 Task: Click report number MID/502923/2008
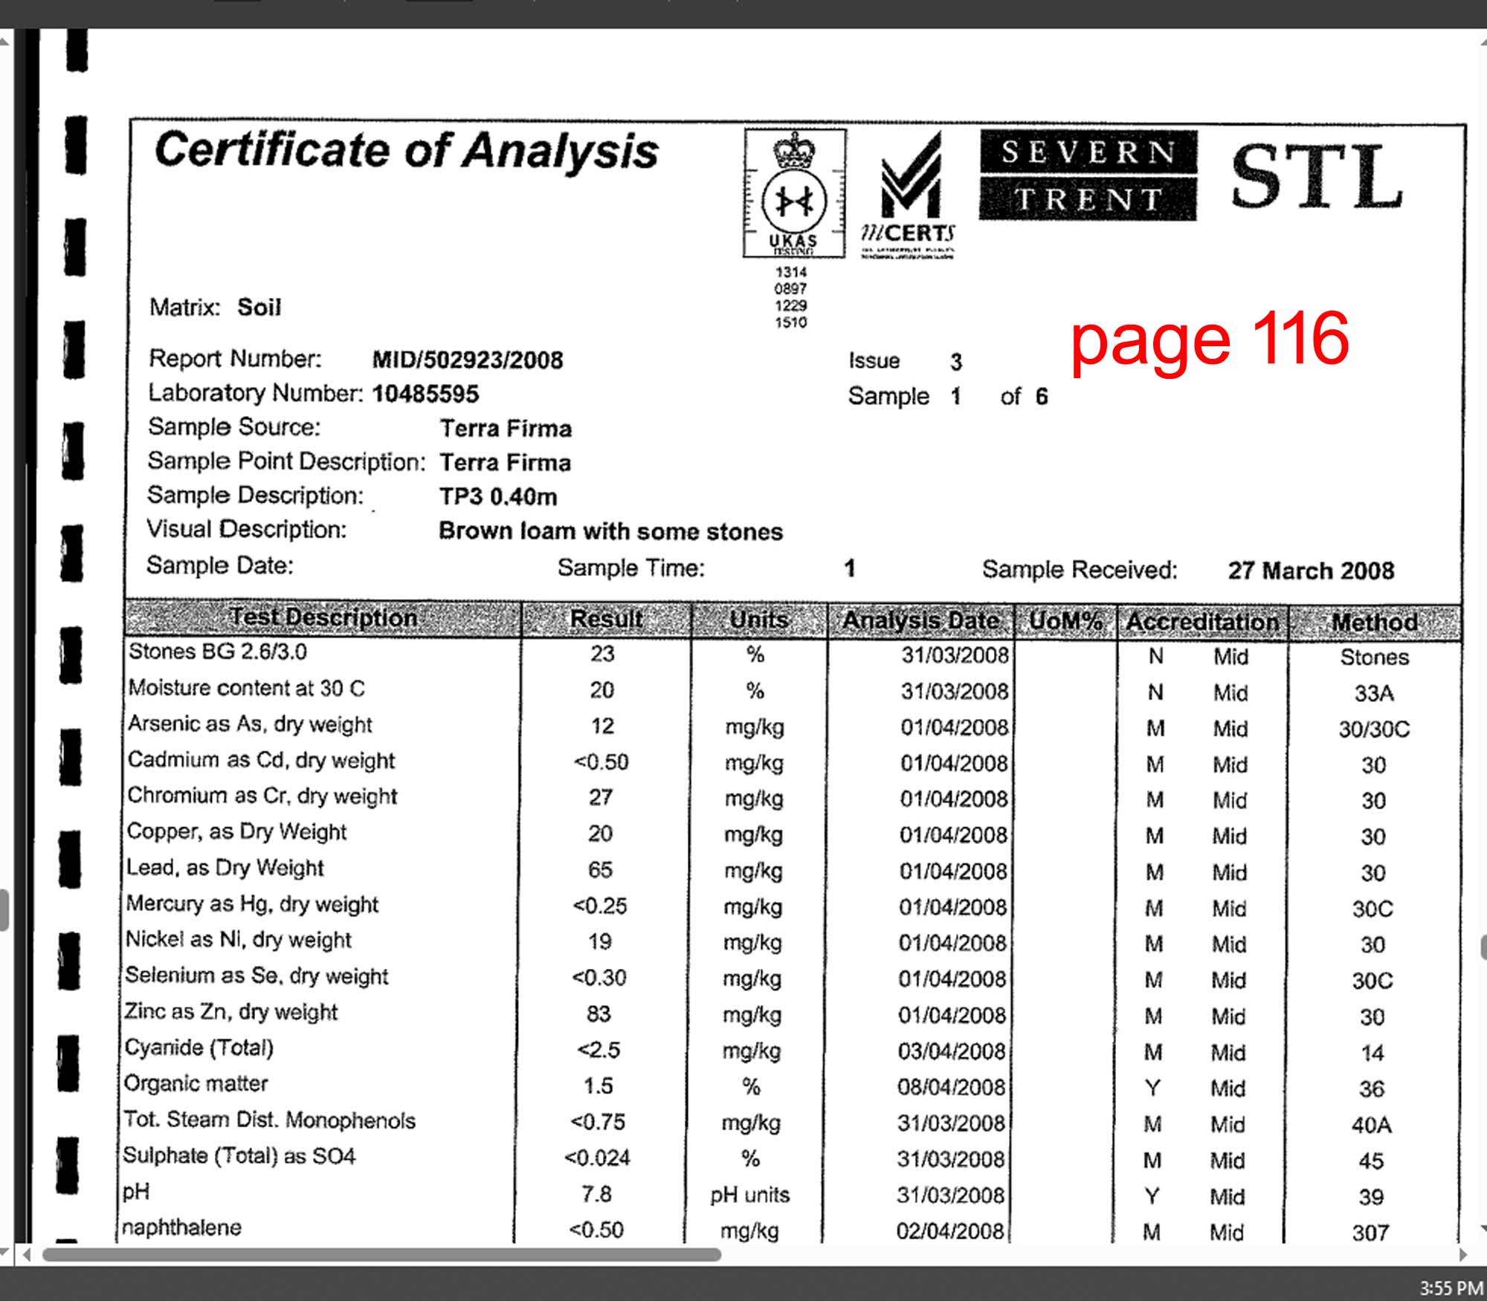(468, 360)
